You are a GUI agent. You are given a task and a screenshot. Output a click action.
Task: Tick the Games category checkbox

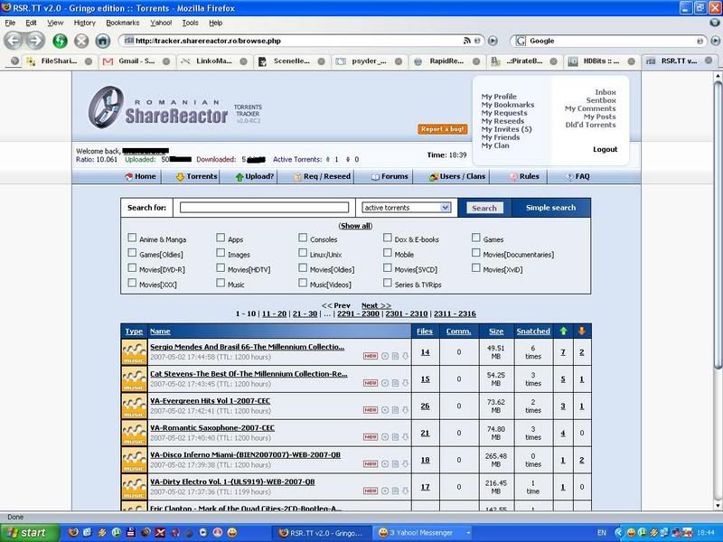476,238
